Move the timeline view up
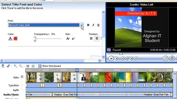 pos(175,74)
